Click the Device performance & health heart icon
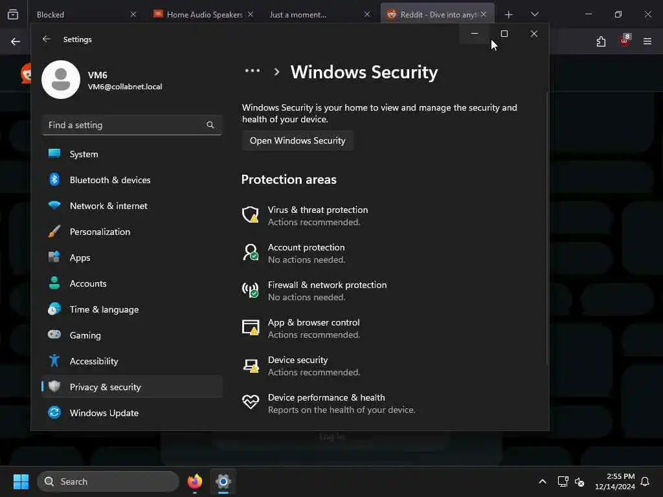This screenshot has width=663, height=497. [251, 402]
